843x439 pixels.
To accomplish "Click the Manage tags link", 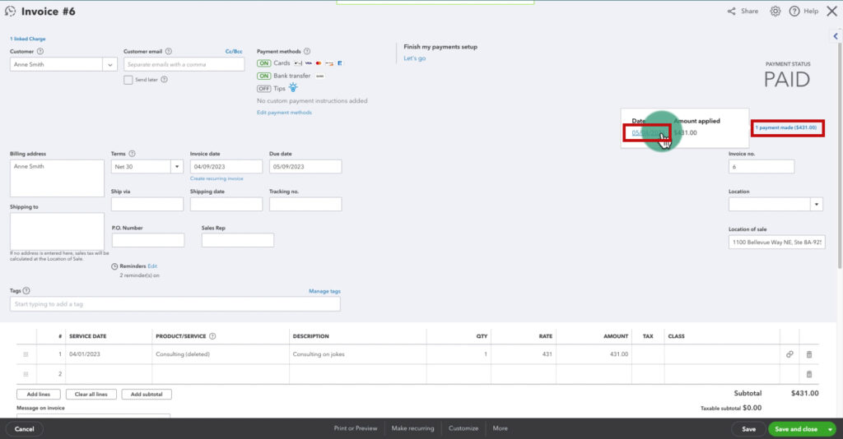I will click(x=324, y=291).
